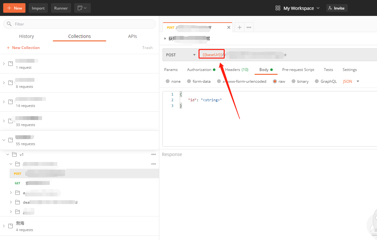Expand the 渤海 collection

(4, 226)
